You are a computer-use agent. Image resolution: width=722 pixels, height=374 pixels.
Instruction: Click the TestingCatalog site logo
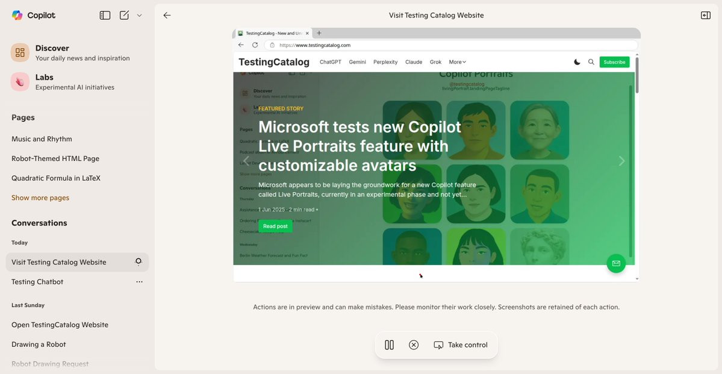pyautogui.click(x=274, y=62)
